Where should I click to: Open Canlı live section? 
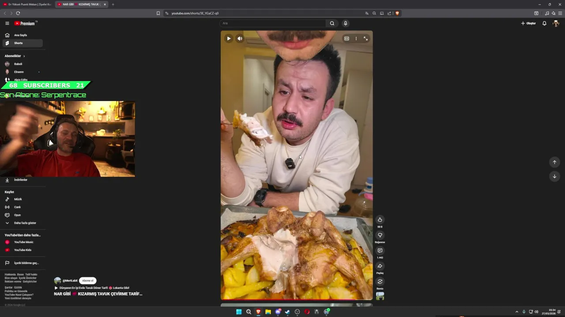[x=22, y=207]
